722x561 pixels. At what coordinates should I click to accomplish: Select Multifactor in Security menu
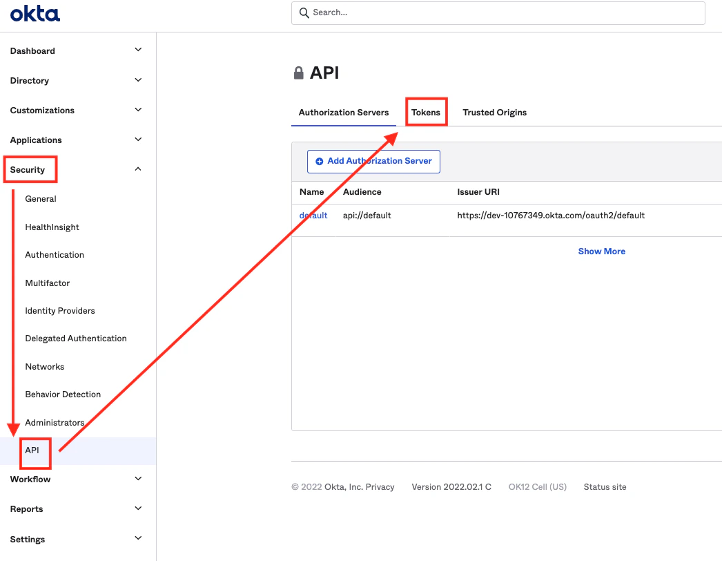coord(48,283)
